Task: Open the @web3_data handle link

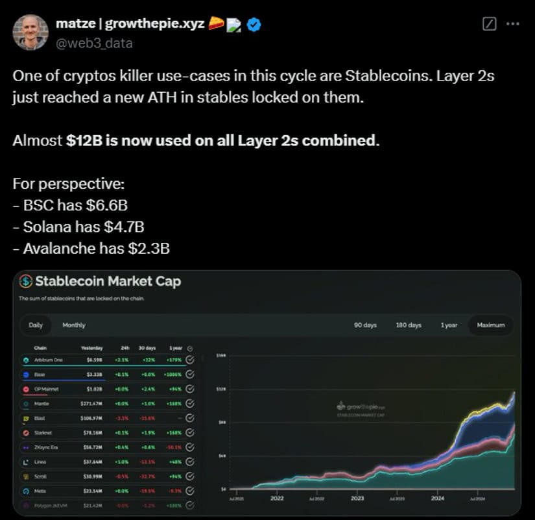Action: 94,43
